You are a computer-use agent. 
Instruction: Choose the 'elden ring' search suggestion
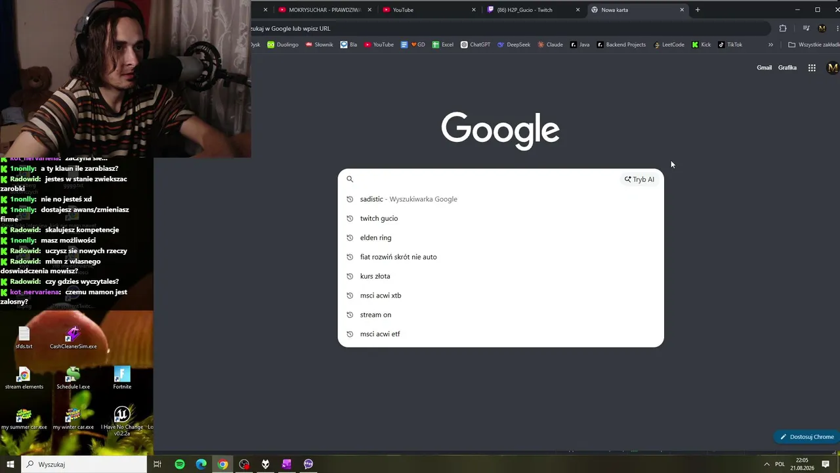pyautogui.click(x=501, y=238)
